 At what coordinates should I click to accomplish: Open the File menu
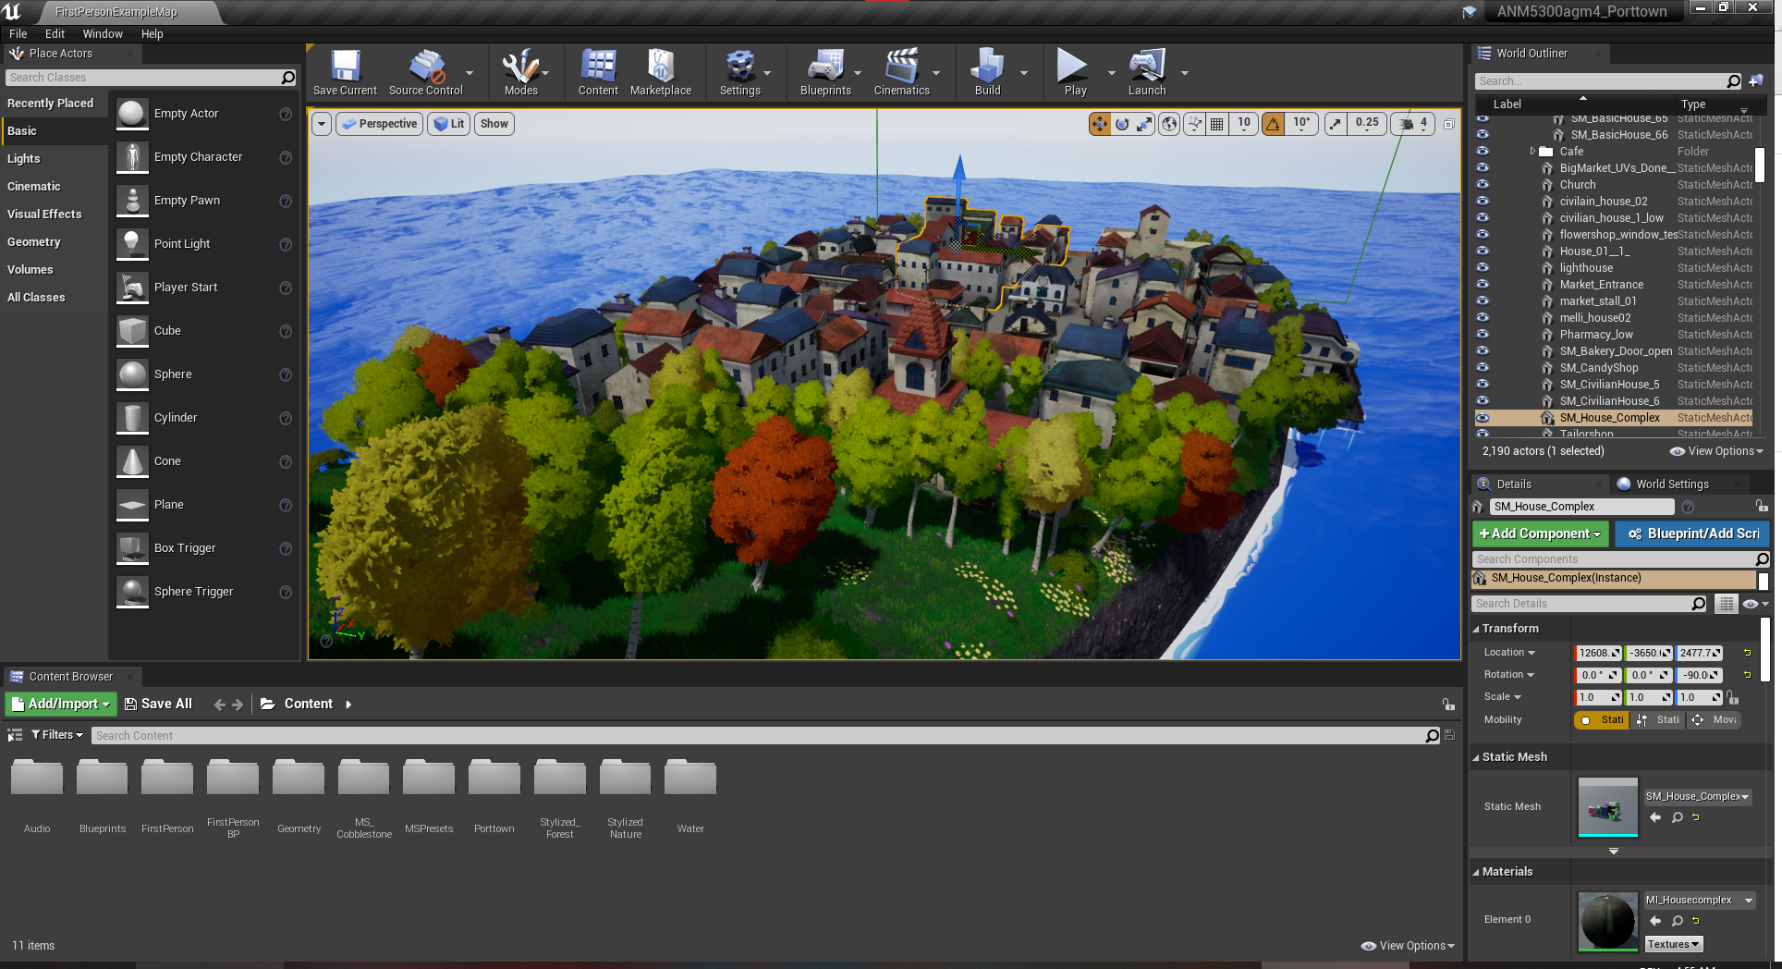pyautogui.click(x=18, y=33)
